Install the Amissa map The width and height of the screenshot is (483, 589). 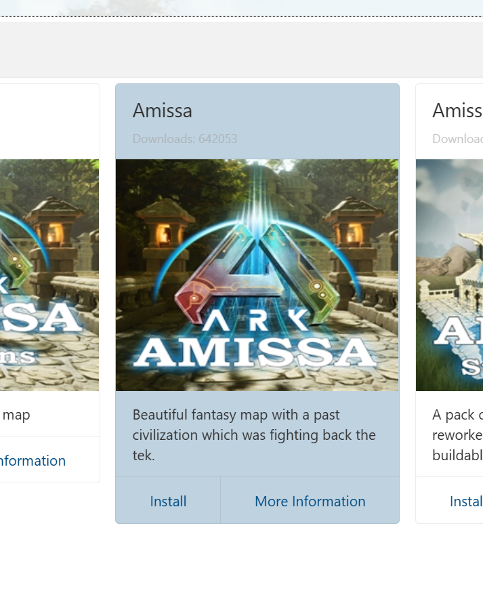tap(168, 501)
